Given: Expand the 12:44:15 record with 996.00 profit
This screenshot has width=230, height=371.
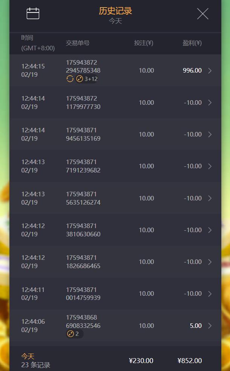Looking at the screenshot, I should tap(210, 70).
